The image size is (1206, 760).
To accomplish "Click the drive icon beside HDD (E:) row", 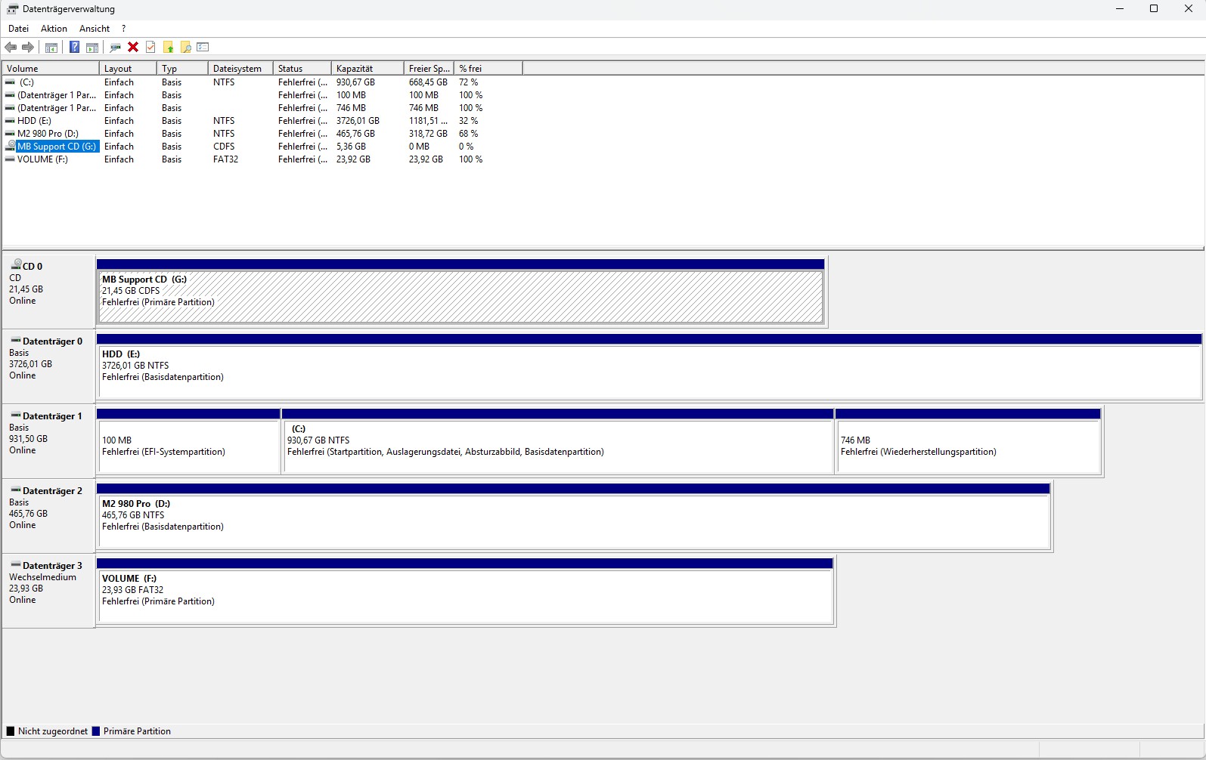I will click(10, 121).
